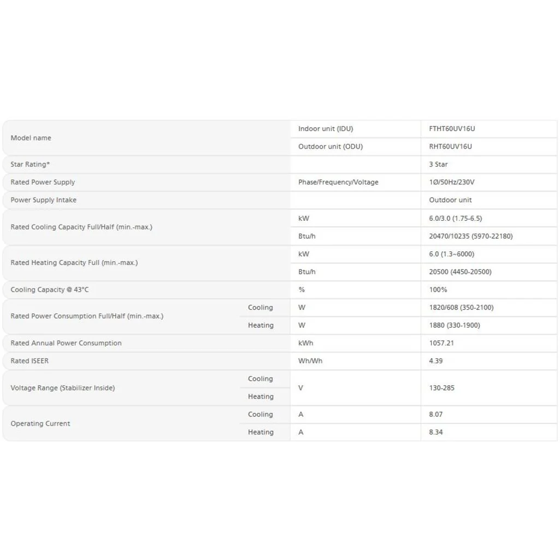
Task: Click the Rated Power Supply label
Action: pyautogui.click(x=43, y=182)
